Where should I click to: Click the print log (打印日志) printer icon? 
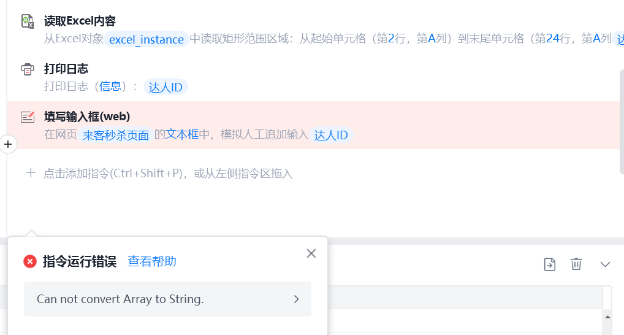click(x=28, y=69)
